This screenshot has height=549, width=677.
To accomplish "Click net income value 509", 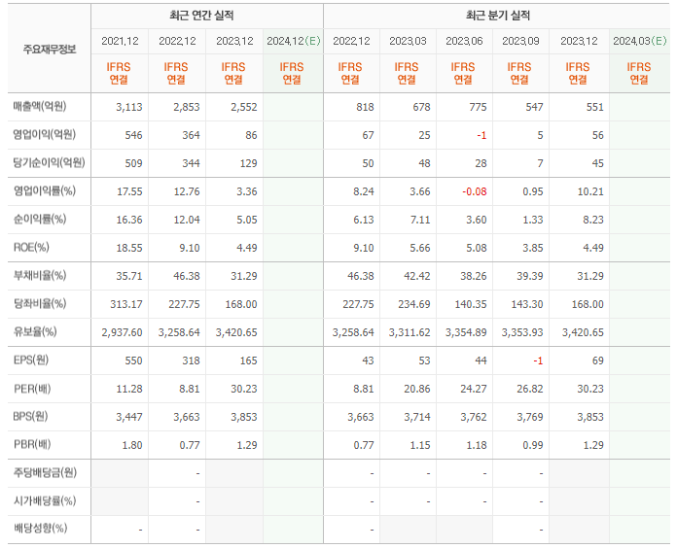I will click(x=133, y=163).
